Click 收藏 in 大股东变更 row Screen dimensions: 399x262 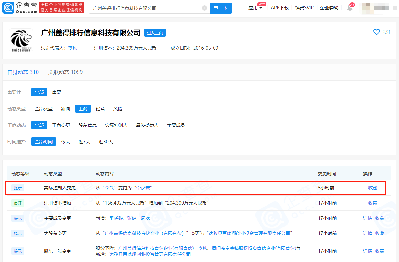pos(380,233)
